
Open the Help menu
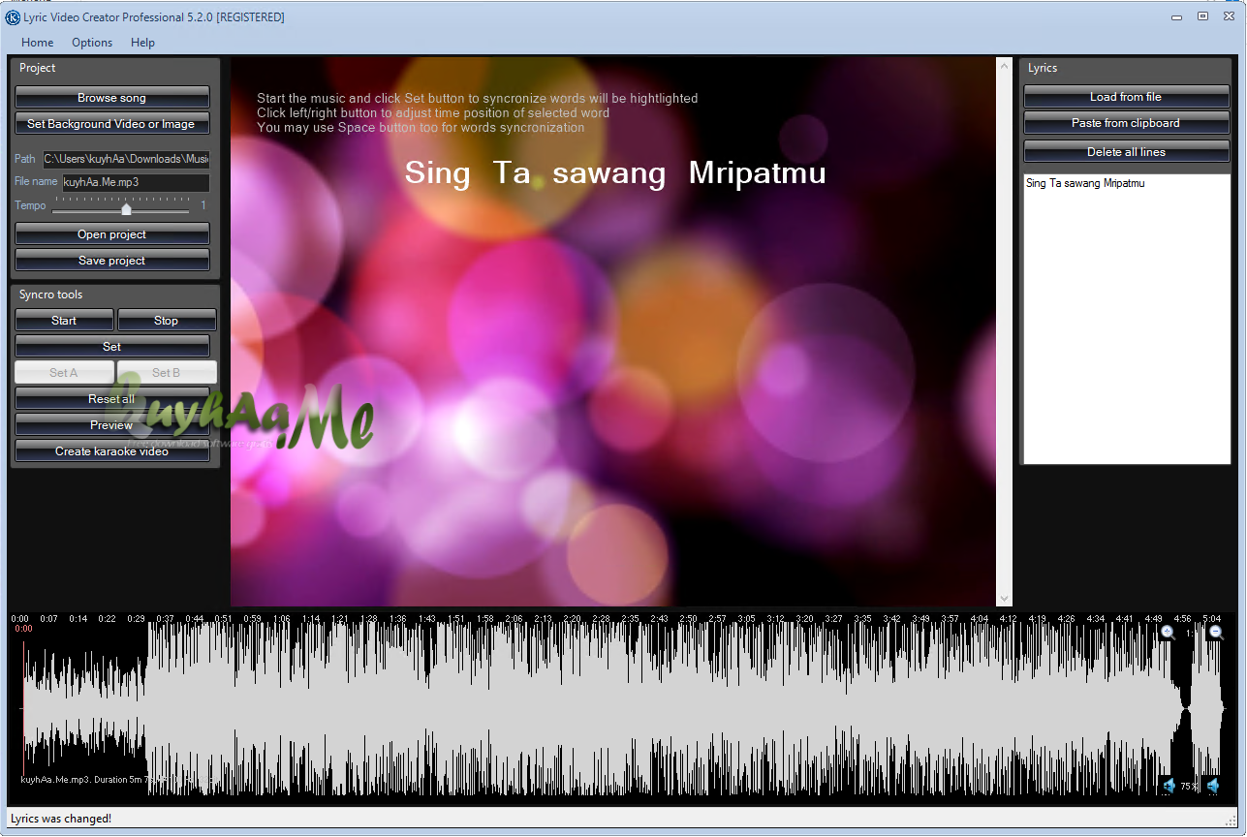click(142, 43)
